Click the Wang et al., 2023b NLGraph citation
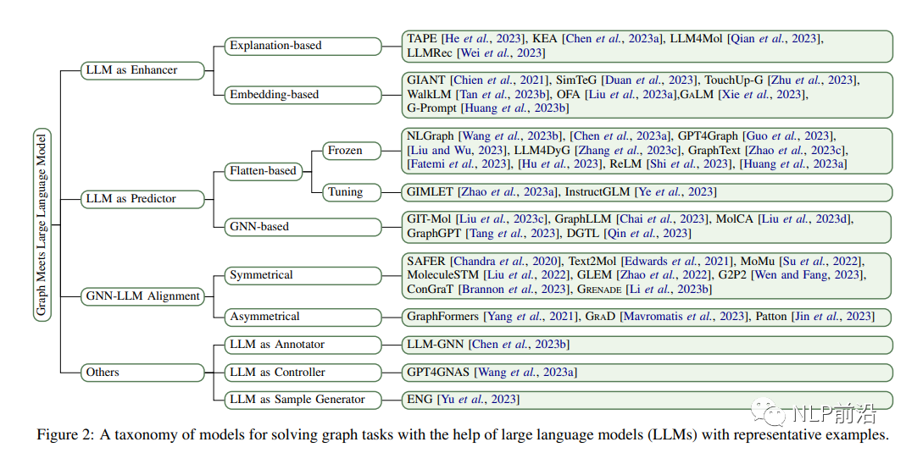Screen dimensions: 906x453 [x=510, y=136]
